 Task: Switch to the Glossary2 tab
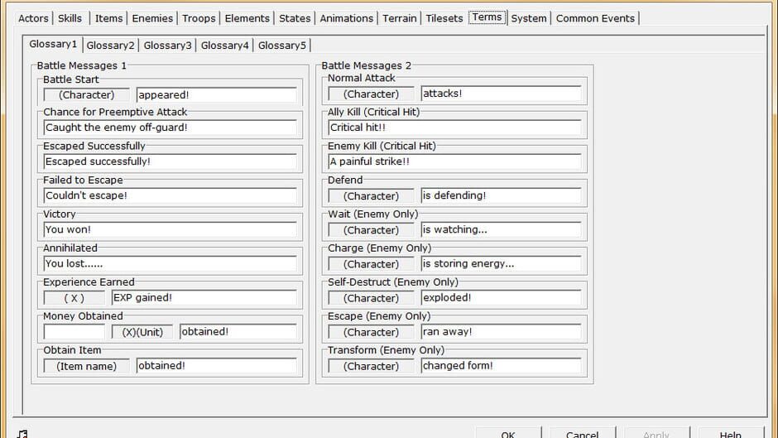click(110, 46)
